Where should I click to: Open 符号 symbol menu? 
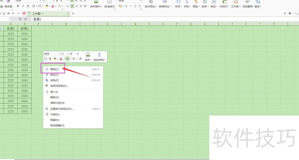pos(178,4)
